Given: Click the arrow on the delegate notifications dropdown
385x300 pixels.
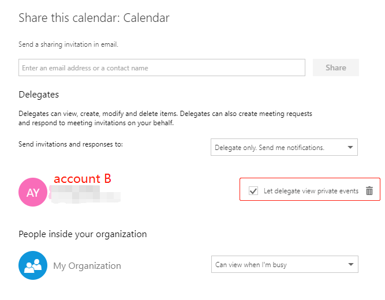Looking at the screenshot, I should [x=350, y=148].
